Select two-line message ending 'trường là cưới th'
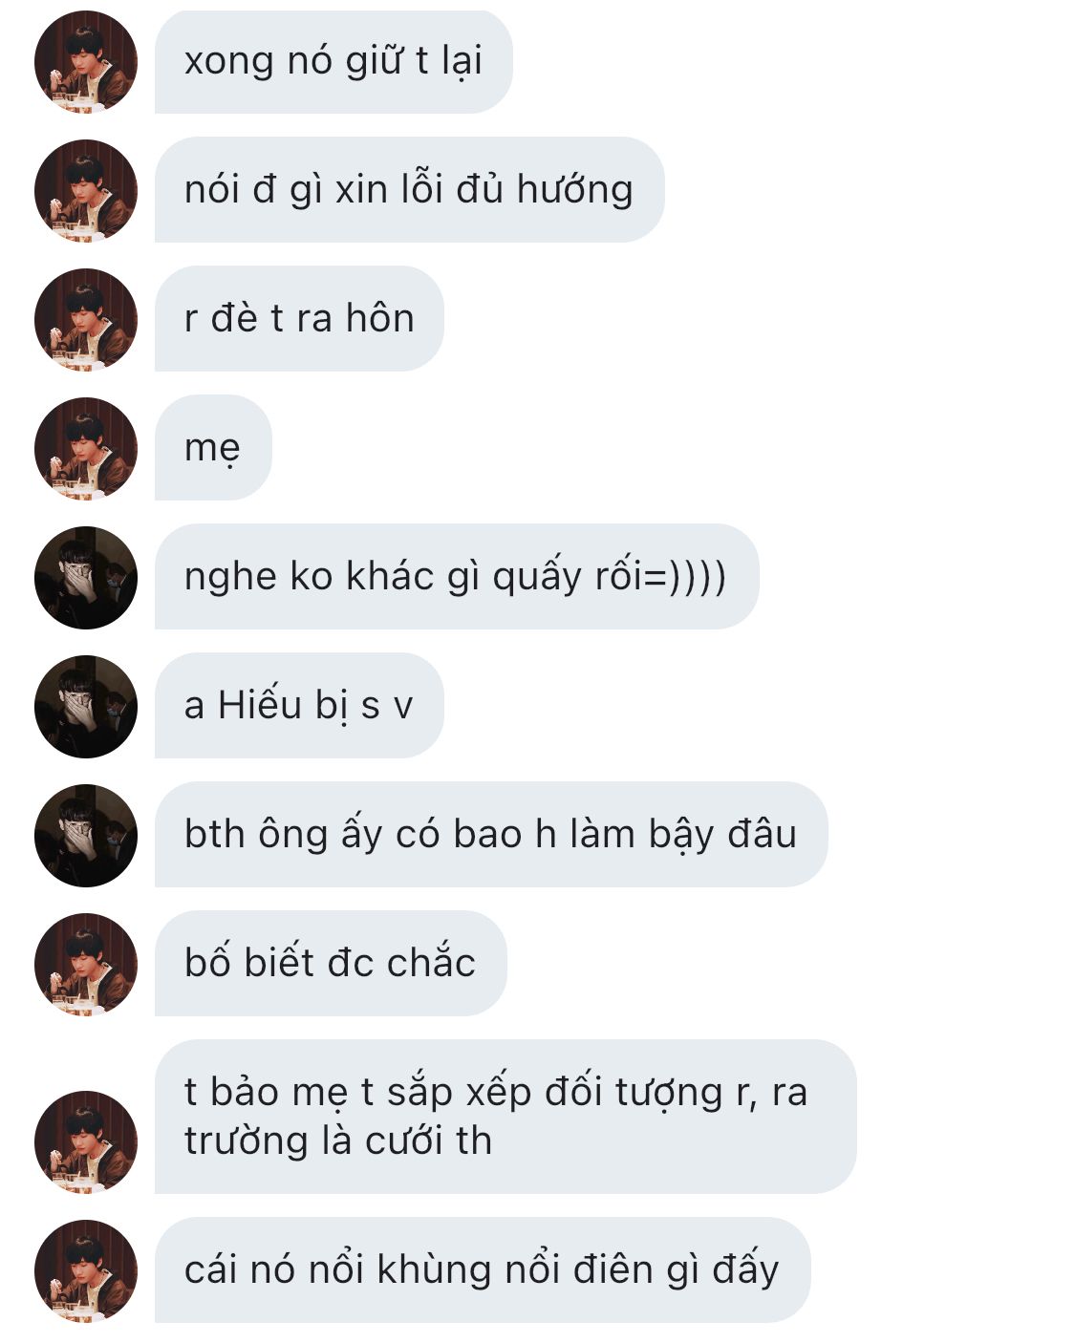 tap(505, 1117)
